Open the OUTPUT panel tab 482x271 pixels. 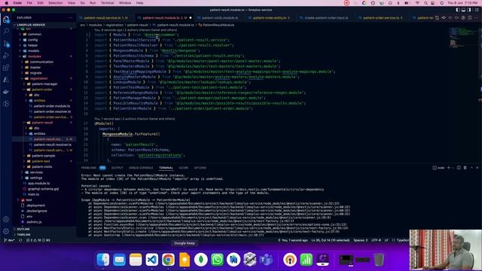117,168
